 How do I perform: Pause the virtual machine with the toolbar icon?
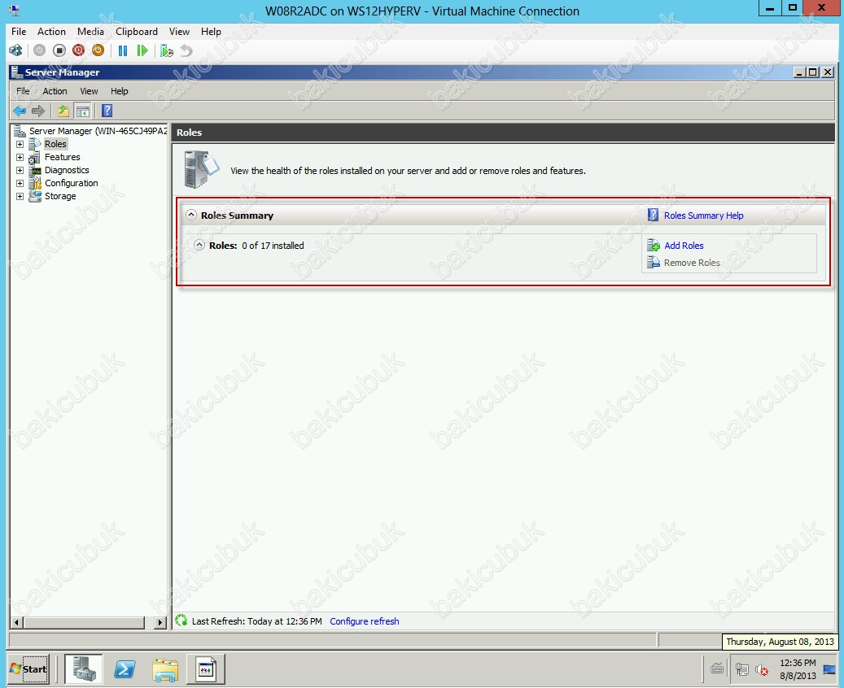point(123,50)
